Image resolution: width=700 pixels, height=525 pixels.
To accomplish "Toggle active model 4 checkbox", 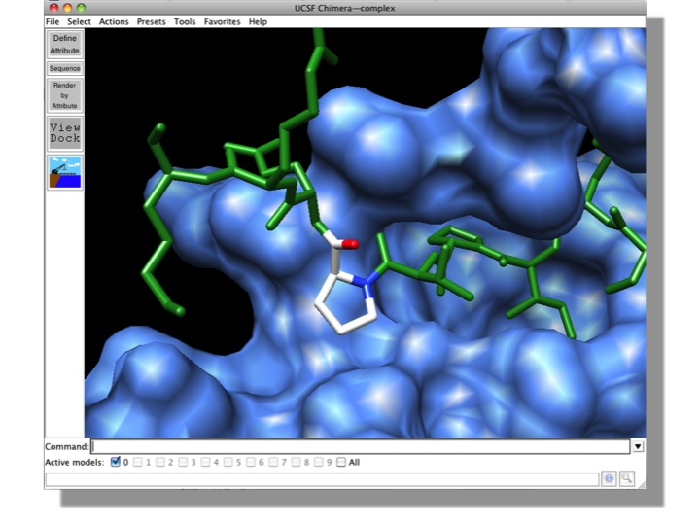I will point(205,462).
